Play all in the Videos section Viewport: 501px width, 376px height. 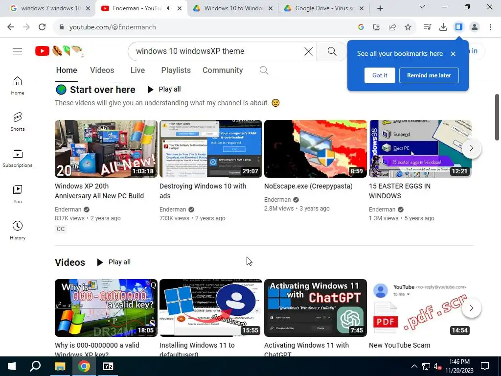click(x=114, y=262)
